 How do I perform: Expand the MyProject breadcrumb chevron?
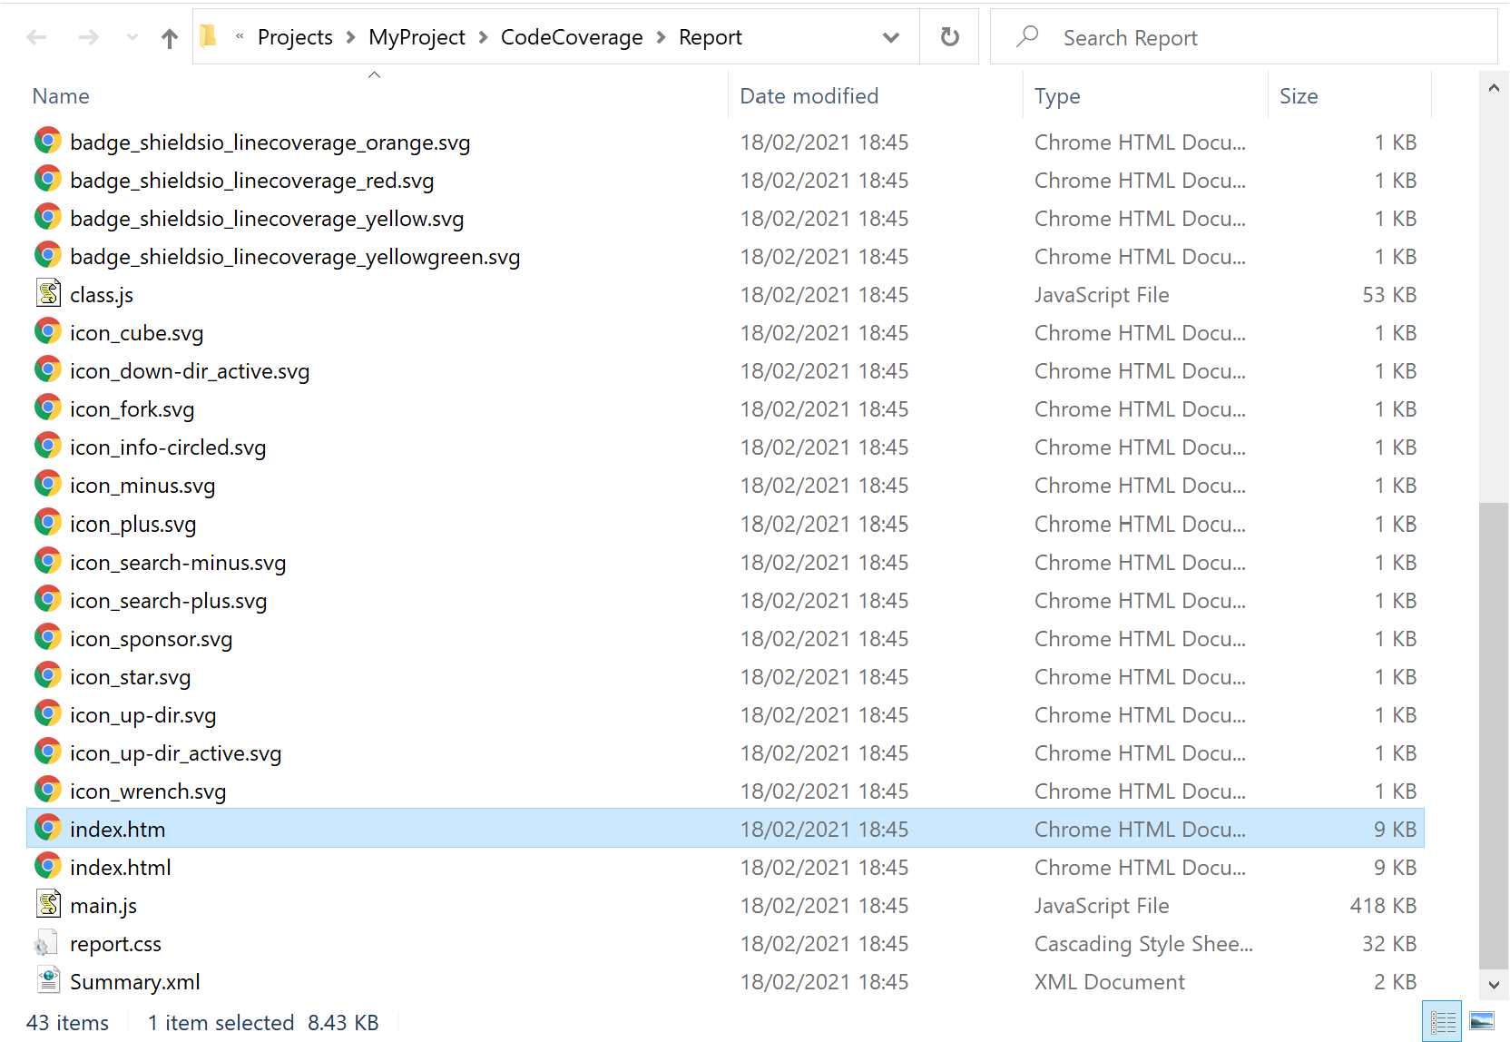tap(480, 37)
